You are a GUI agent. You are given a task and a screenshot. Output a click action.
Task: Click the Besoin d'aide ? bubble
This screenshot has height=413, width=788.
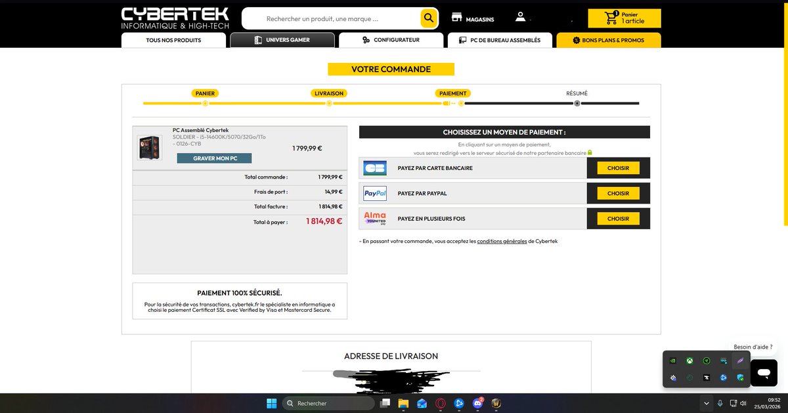[753, 347]
